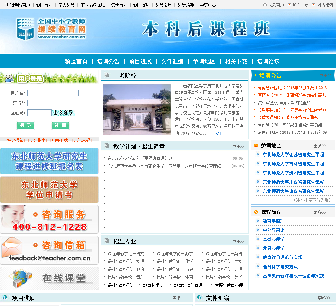This screenshot has height=306, width=336.
Task: Open the 频道首页 nav item
Action: [76, 61]
